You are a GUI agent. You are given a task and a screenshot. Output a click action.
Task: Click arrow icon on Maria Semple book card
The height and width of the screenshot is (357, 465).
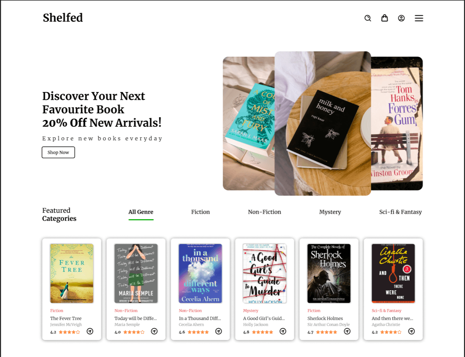(154, 331)
